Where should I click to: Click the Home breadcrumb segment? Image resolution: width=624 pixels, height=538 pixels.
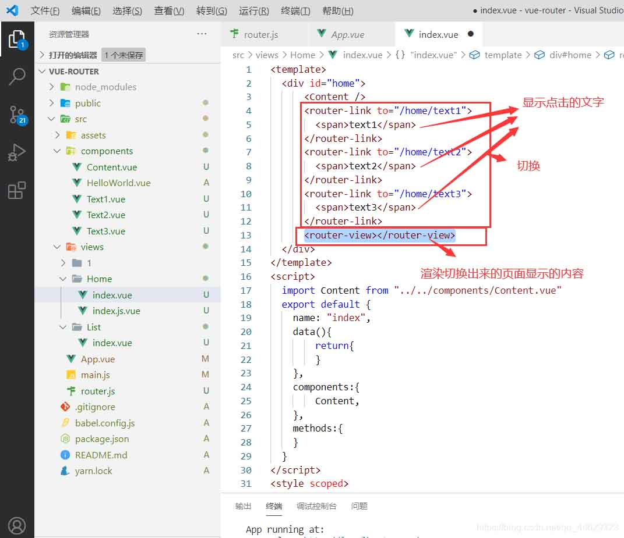point(302,55)
